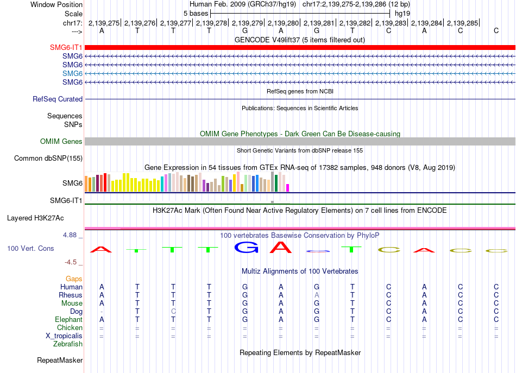
Task: Click the Scale label
Action: click(x=74, y=14)
